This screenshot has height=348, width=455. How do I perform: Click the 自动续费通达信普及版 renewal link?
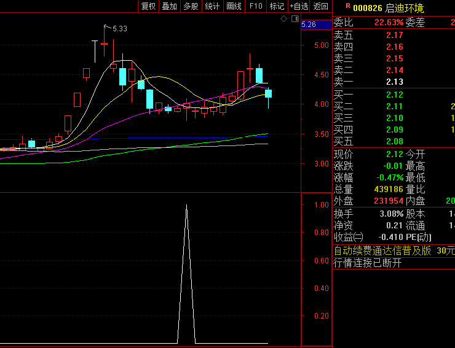tap(382, 250)
